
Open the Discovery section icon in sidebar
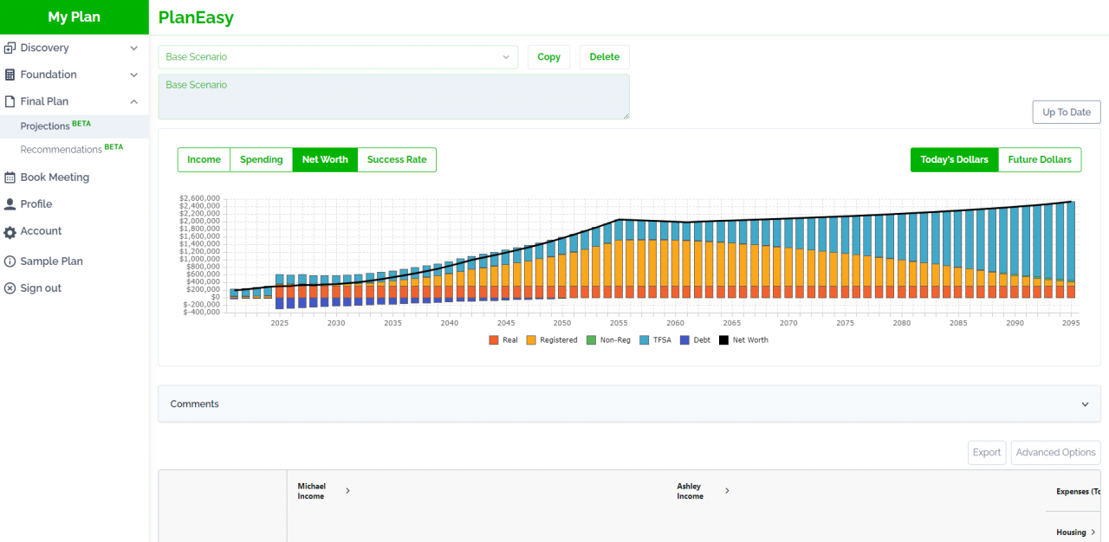coord(10,47)
